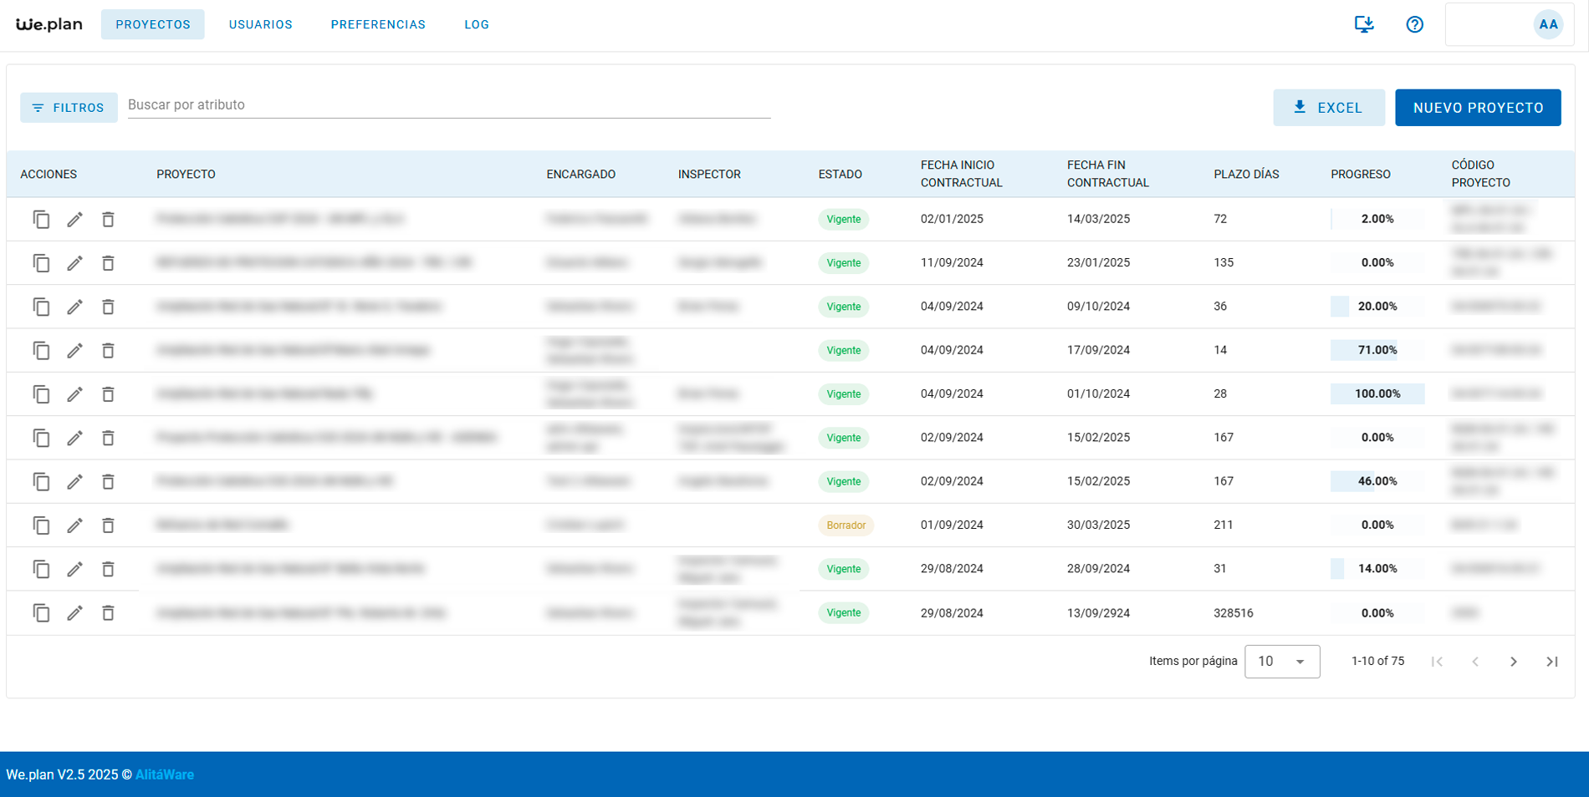This screenshot has height=797, width=1589.
Task: Duplicate the project ending 13/09/2924
Action: [41, 613]
